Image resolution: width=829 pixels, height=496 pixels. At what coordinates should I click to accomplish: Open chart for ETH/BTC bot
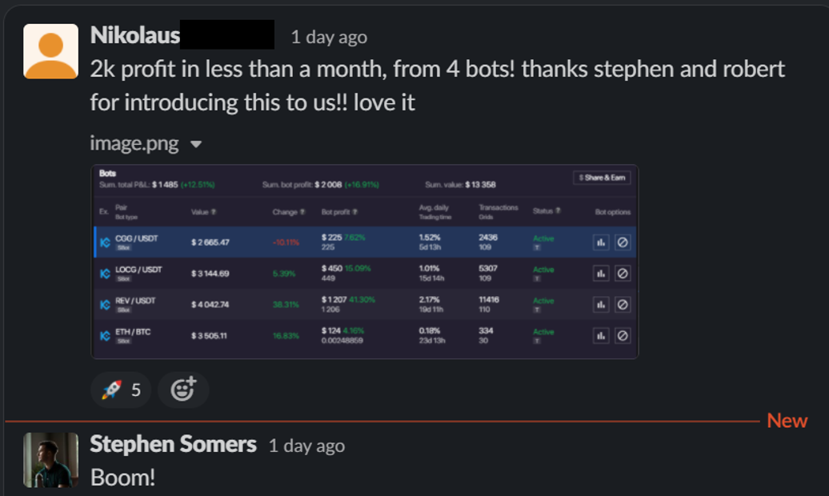tap(601, 336)
